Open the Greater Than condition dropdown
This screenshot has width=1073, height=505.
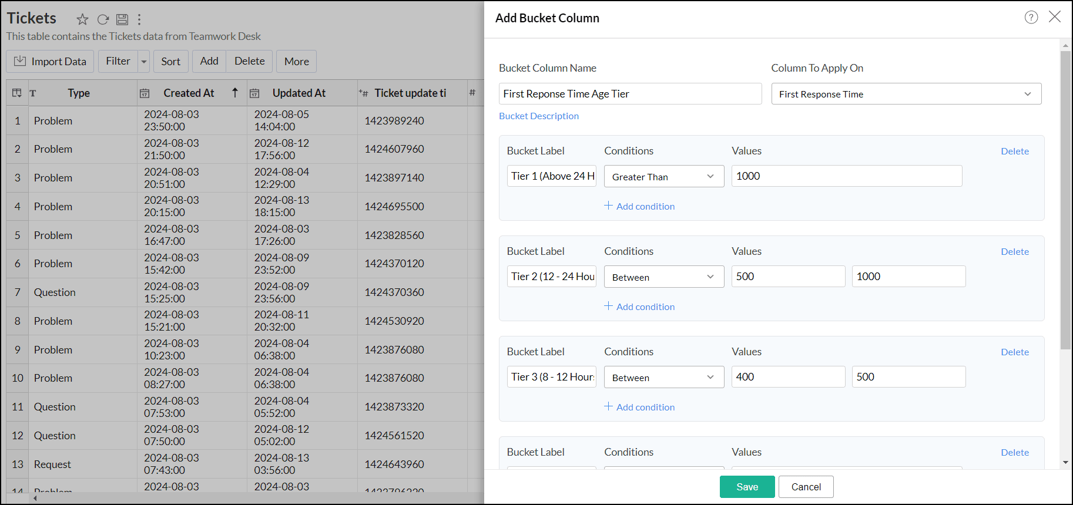coord(663,177)
